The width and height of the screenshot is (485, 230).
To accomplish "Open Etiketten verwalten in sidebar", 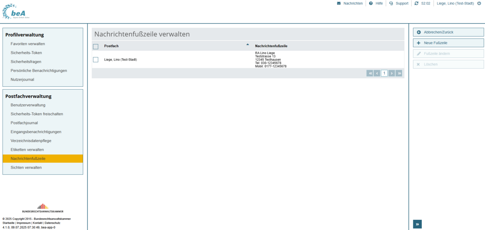I will (x=27, y=150).
